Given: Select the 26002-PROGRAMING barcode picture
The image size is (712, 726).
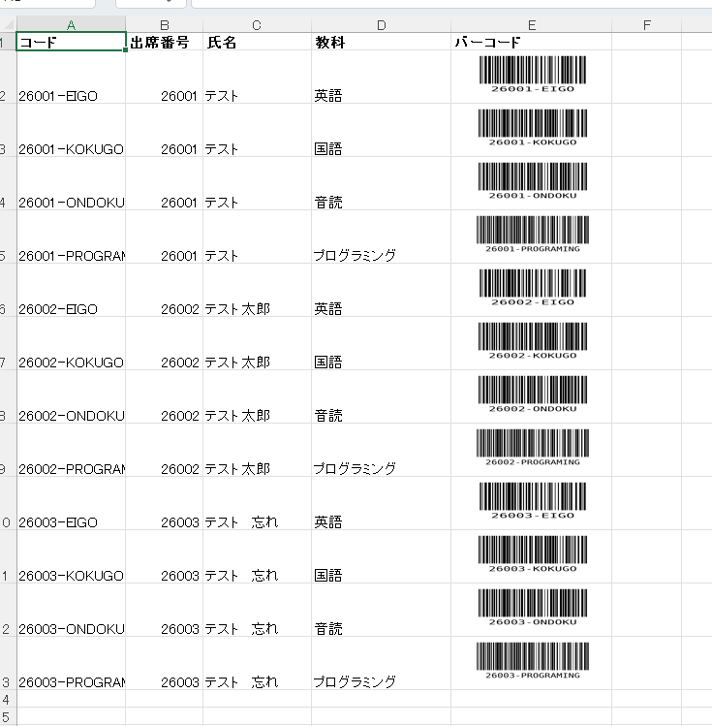Looking at the screenshot, I should (533, 448).
